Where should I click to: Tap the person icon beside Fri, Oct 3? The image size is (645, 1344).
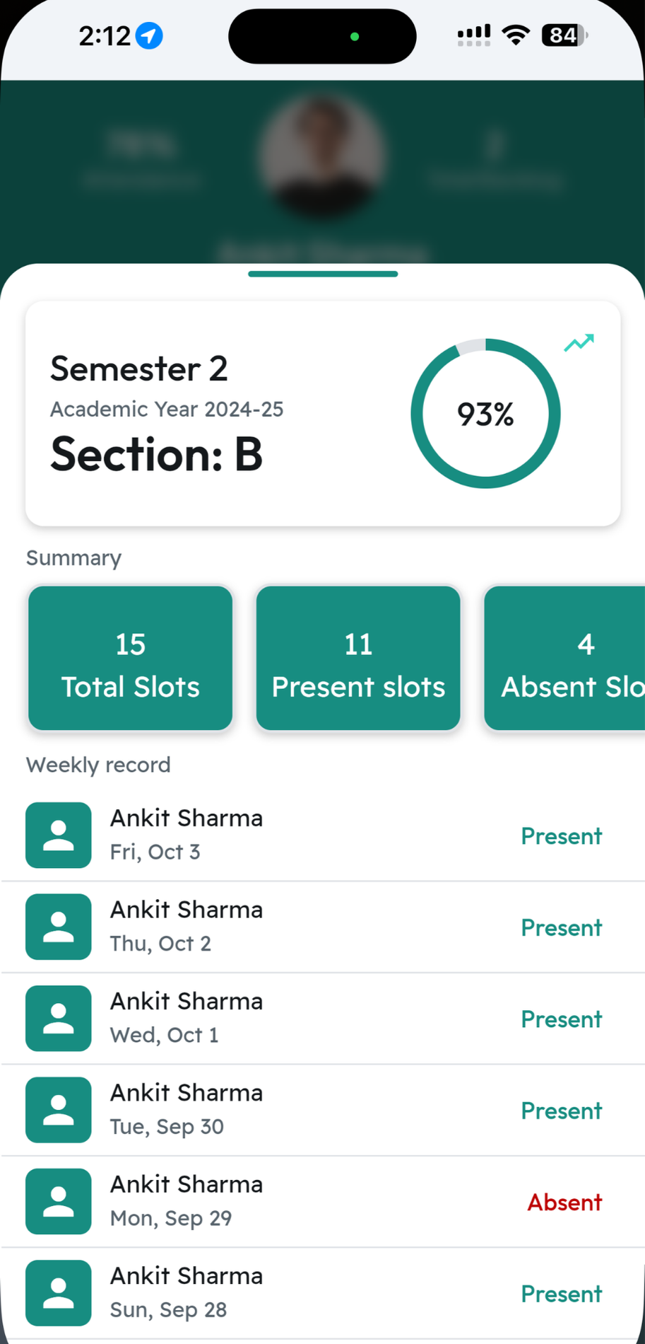tap(59, 835)
